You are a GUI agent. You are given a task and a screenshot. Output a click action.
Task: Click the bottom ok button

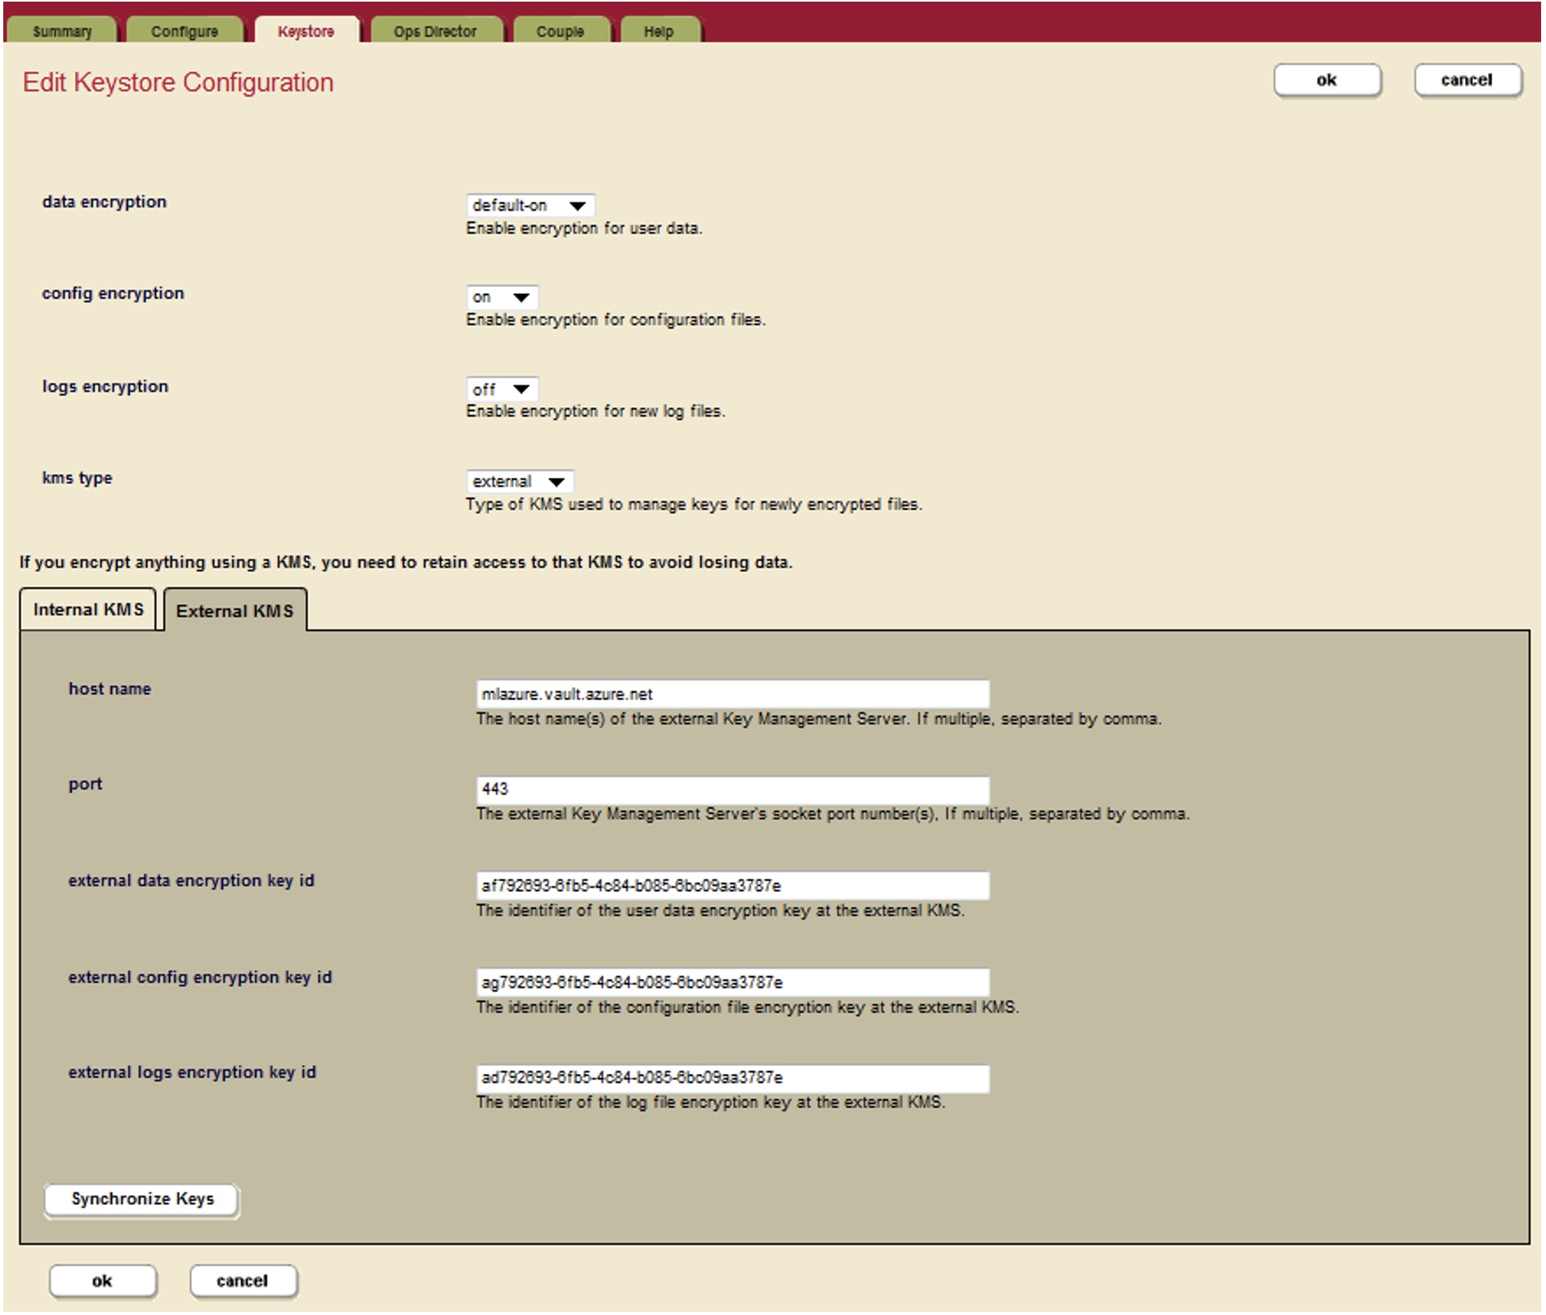(x=103, y=1281)
